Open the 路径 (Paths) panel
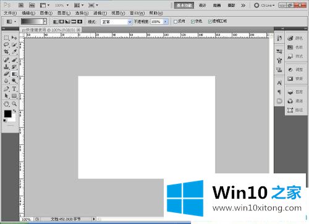Screen dimensions: 309x224 295,110
